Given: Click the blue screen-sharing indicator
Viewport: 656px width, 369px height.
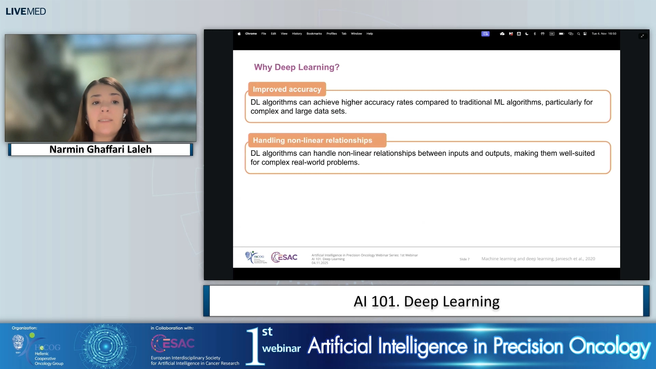Looking at the screenshot, I should pos(486,34).
